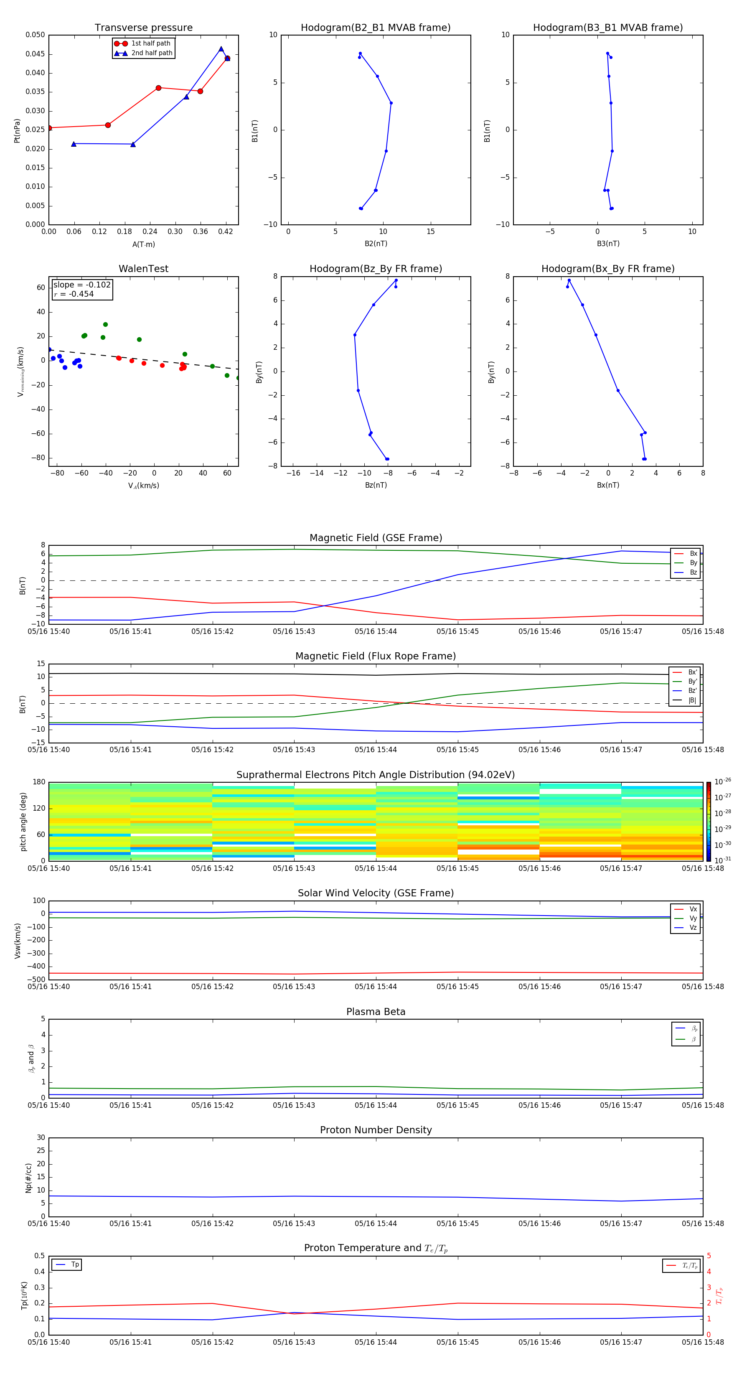
Task: Click the colorbar tick label 10^-26
Action: pos(723,781)
